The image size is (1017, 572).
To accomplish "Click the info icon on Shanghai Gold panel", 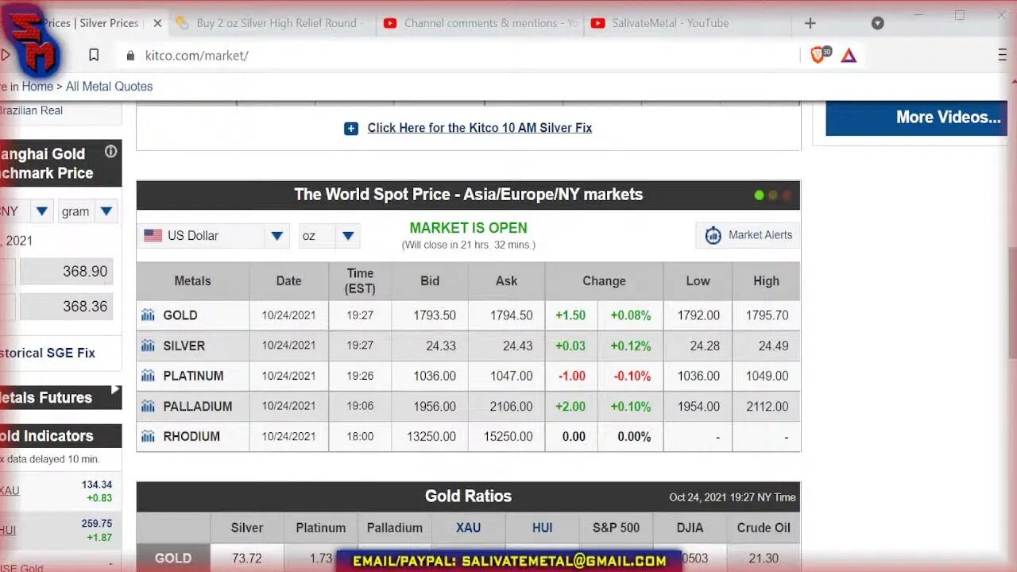I will click(x=110, y=151).
